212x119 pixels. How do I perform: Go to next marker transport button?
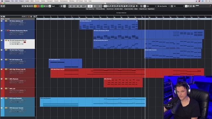tap(74, 6)
